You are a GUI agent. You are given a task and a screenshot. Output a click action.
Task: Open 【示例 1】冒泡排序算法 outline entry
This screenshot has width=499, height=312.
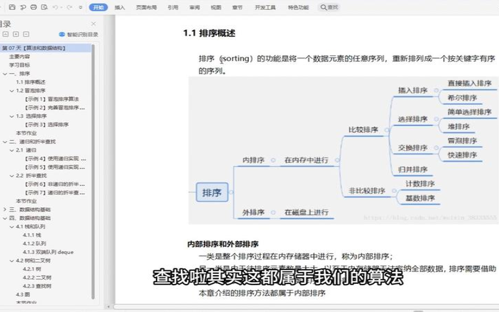coord(52,99)
